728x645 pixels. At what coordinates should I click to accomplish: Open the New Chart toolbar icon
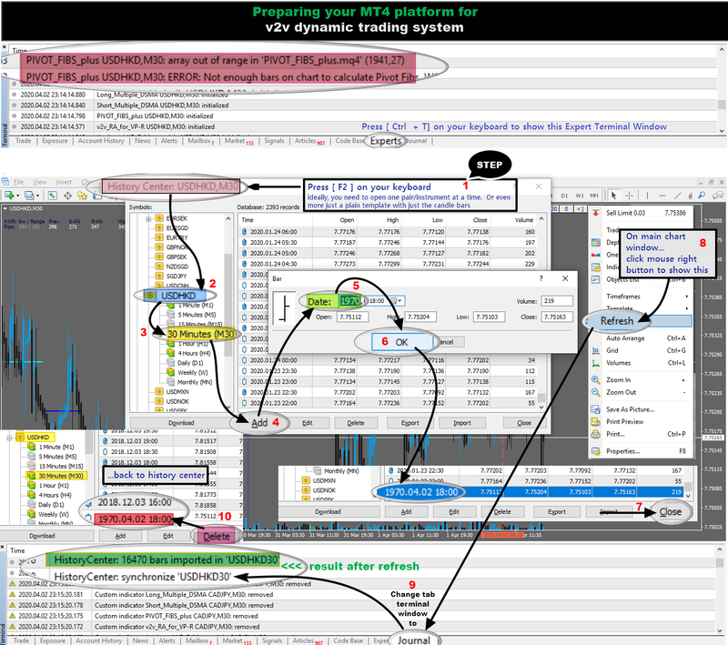[x=9, y=196]
